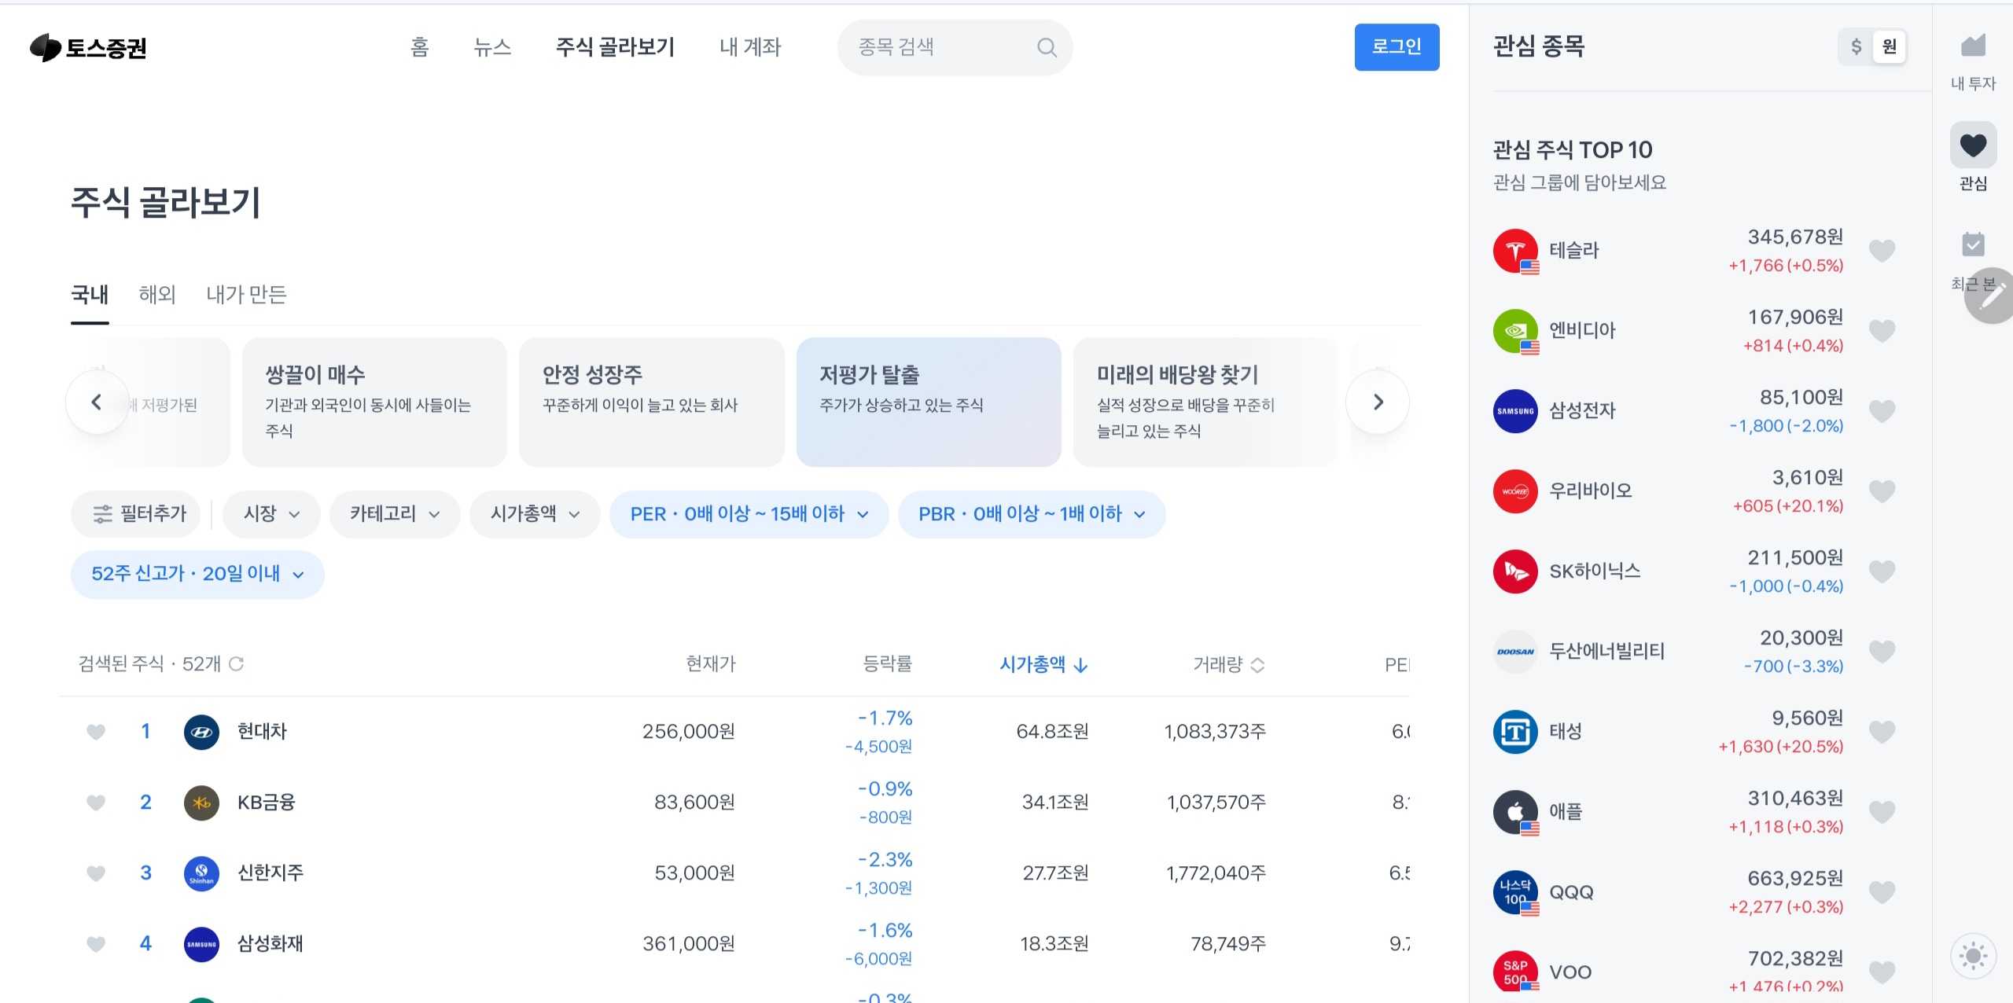Select the 미래의 배당왕 찾기 preset card
2013x1003 pixels.
click(x=1205, y=402)
